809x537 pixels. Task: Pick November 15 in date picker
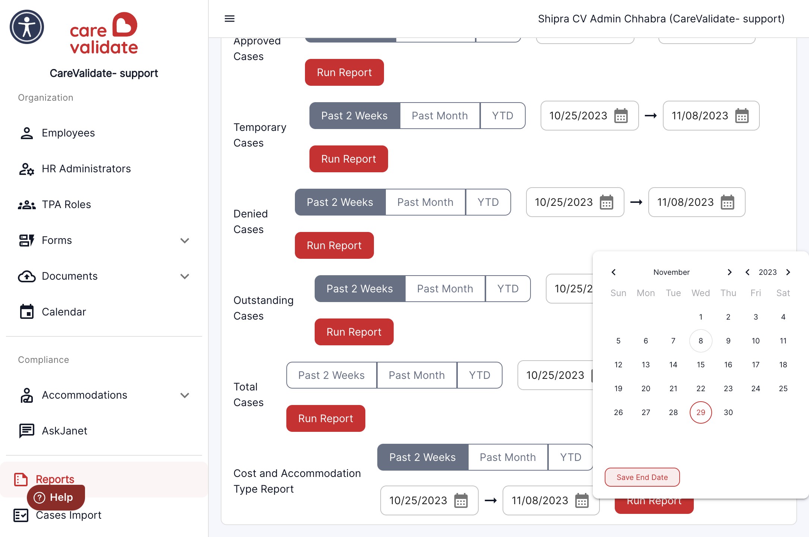click(x=701, y=365)
